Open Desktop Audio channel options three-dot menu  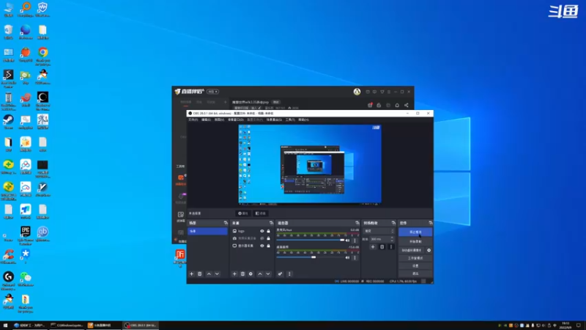tap(355, 257)
